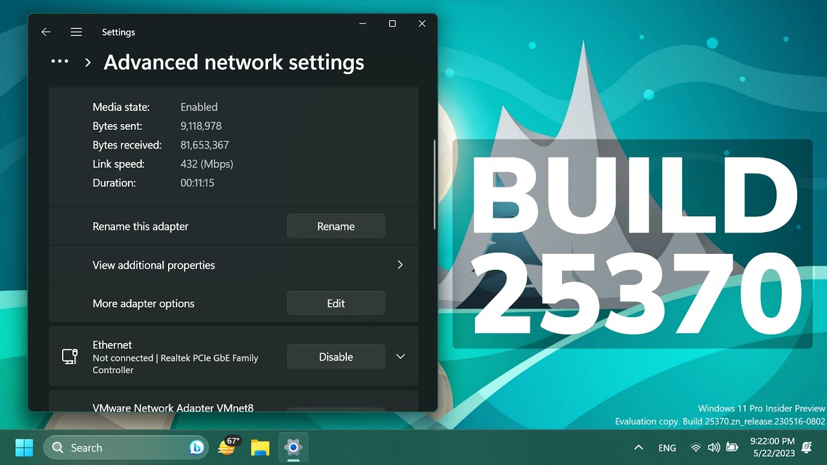The height and width of the screenshot is (465, 827).
Task: Close the Settings window
Action: click(422, 23)
